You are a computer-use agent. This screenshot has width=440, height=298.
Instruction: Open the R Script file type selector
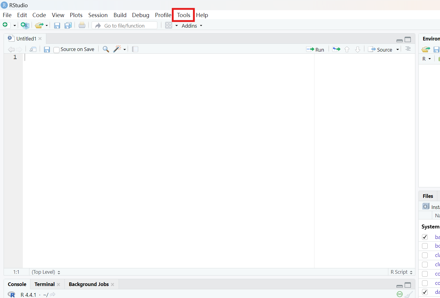402,272
